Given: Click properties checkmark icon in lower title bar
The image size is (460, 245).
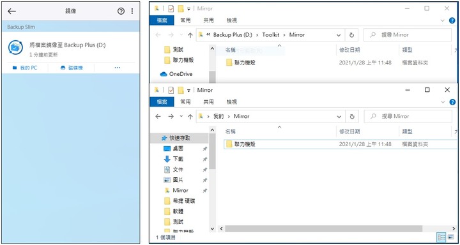Looking at the screenshot, I should pyautogui.click(x=171, y=90).
